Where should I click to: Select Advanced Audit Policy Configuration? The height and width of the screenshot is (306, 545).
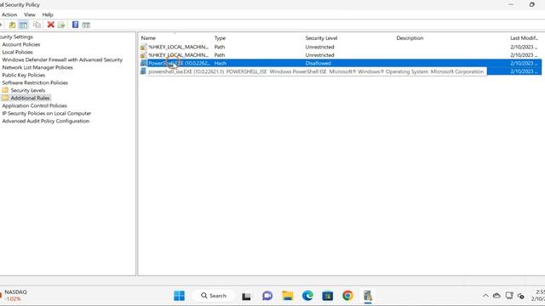click(x=46, y=121)
